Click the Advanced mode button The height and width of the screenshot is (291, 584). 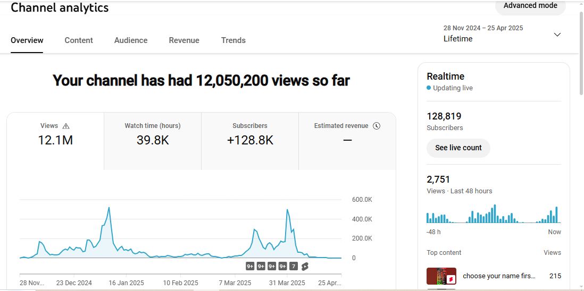(530, 6)
